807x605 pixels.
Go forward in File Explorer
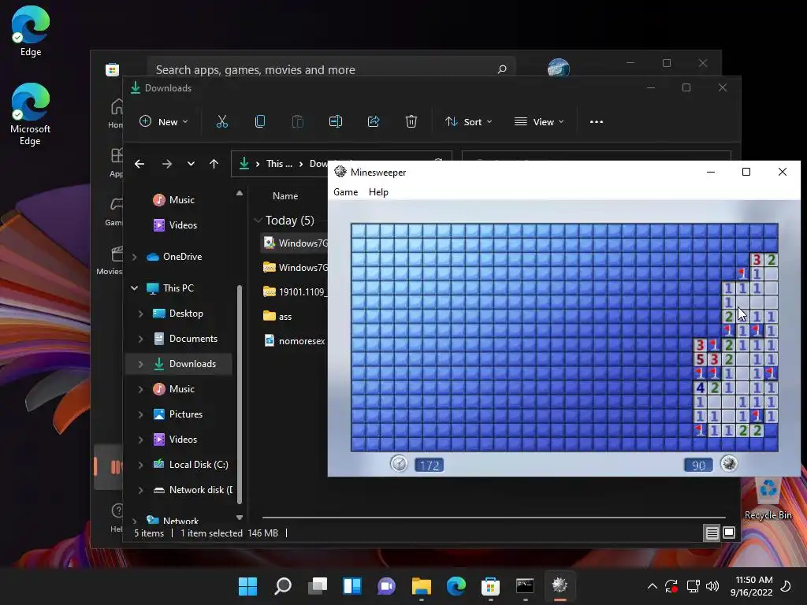(167, 164)
